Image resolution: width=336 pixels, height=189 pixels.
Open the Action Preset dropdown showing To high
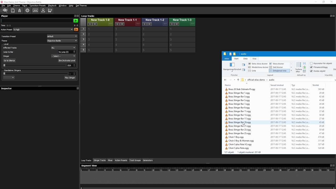(x=43, y=30)
